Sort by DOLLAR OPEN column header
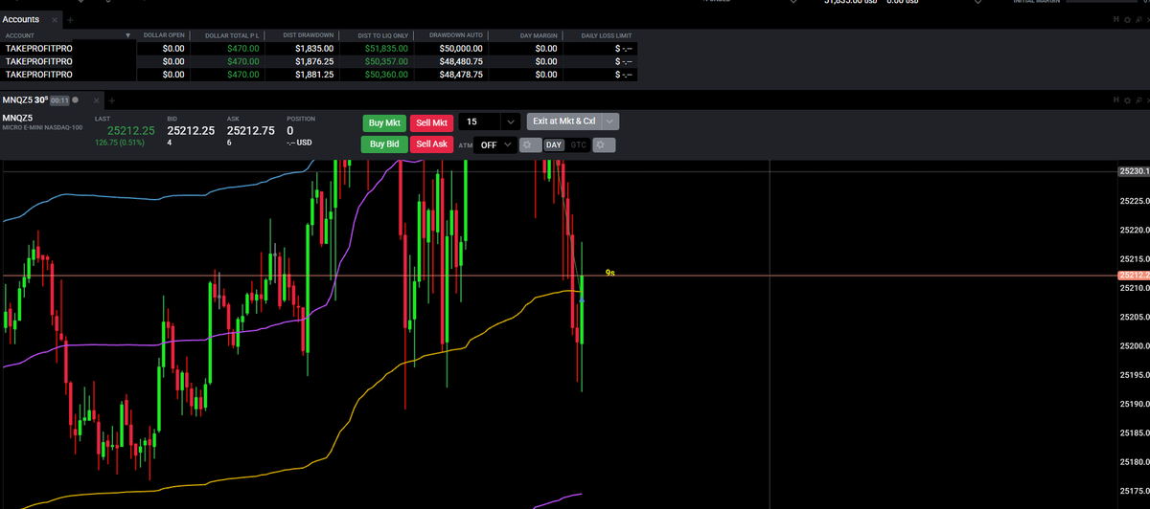1150x509 pixels. click(x=163, y=35)
